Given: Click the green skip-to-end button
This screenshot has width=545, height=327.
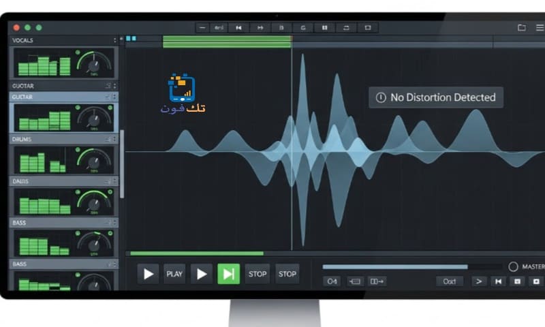Looking at the screenshot, I should coord(228,274).
